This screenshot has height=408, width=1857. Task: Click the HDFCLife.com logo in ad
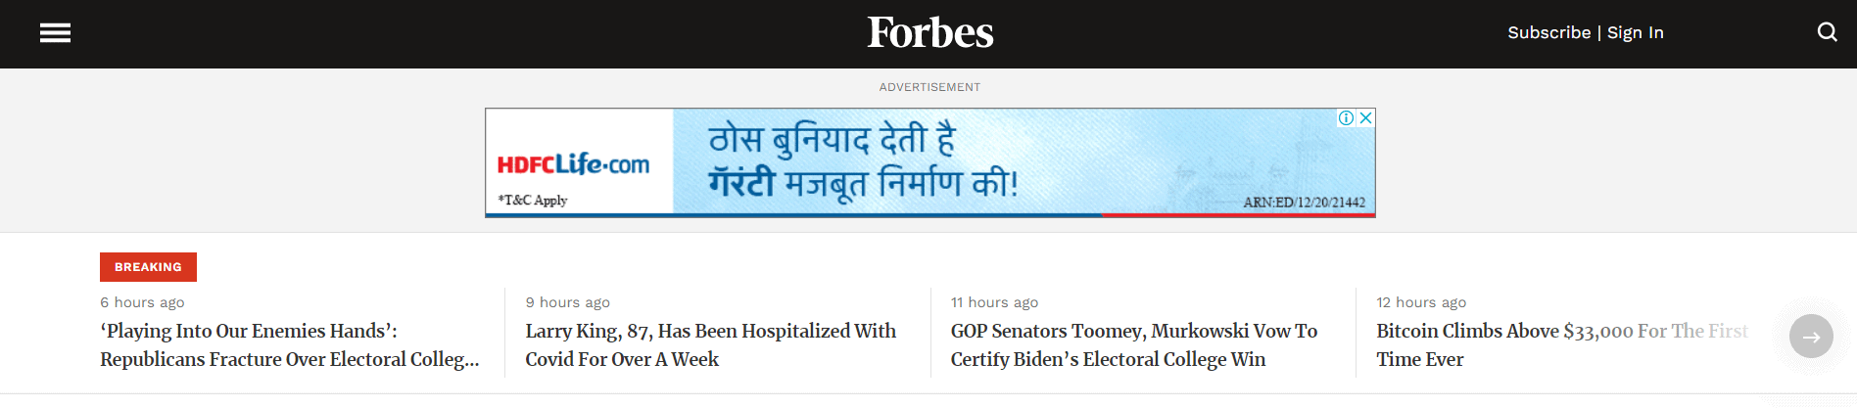[x=573, y=164]
